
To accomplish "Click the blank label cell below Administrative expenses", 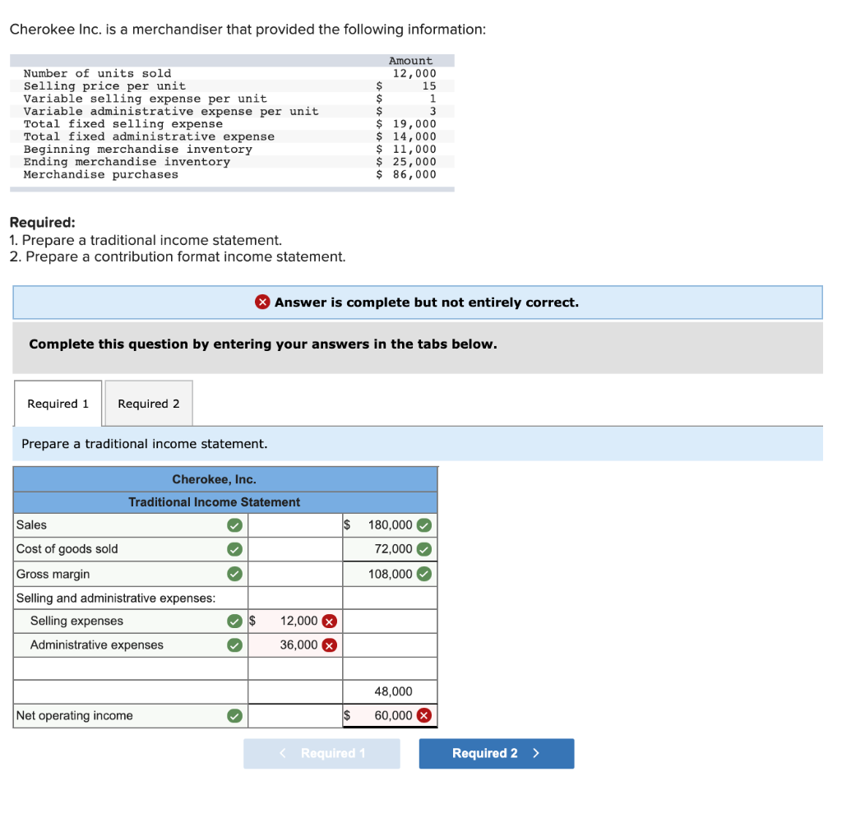I will (x=131, y=668).
